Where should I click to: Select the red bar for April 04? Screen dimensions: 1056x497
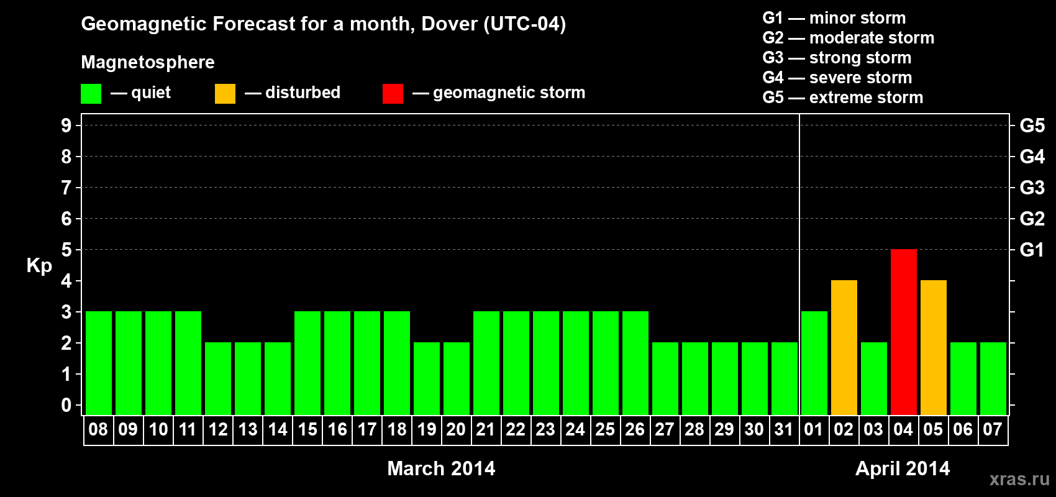click(903, 332)
